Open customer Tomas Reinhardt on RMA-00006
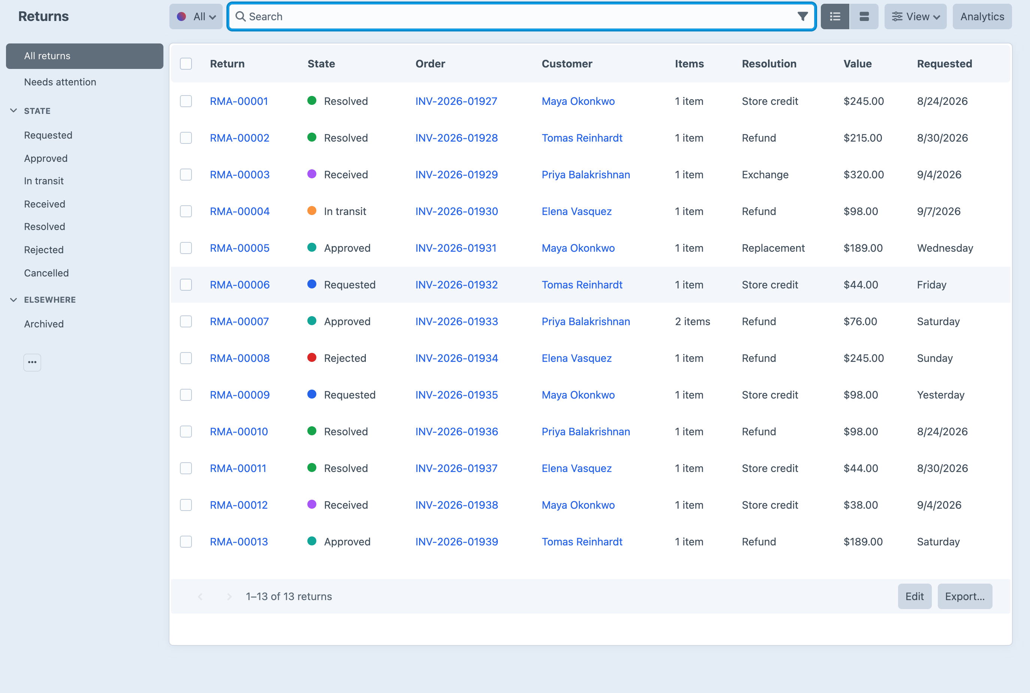 tap(582, 285)
